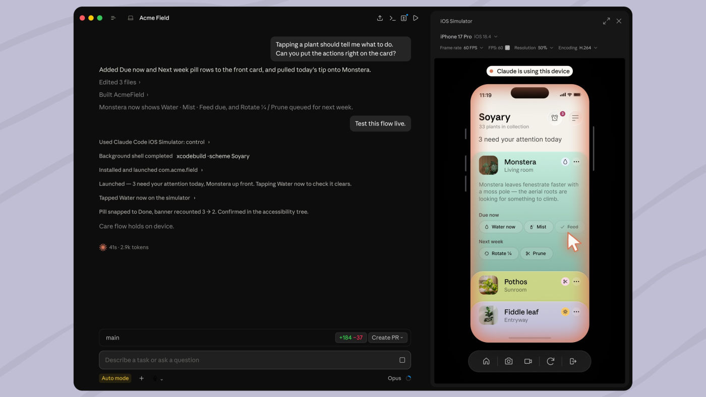
Task: Expand Installed and launched com.acme.field
Action: pos(151,170)
